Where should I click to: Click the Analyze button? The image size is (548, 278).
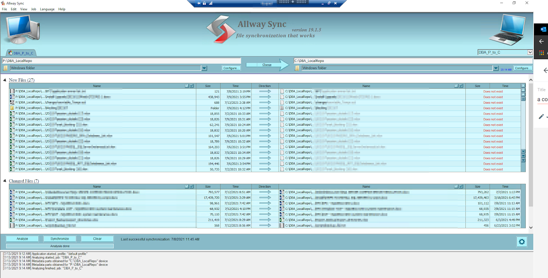click(x=22, y=239)
